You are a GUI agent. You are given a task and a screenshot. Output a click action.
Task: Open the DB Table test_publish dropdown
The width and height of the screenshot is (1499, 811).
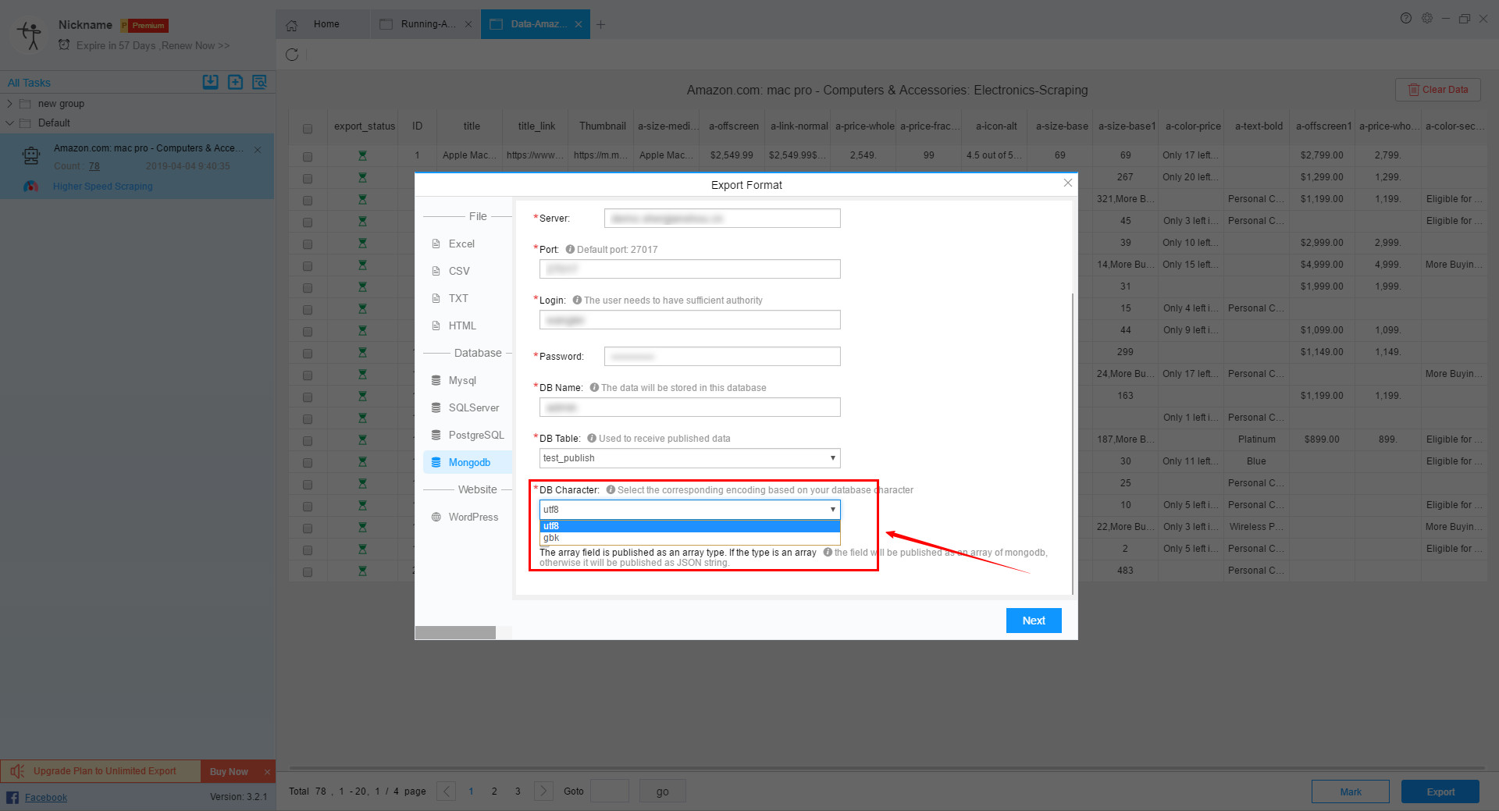tap(689, 458)
